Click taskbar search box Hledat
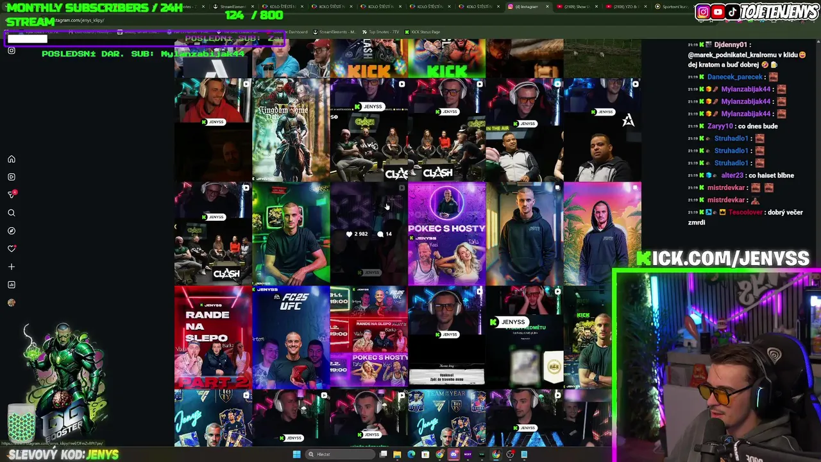The image size is (821, 462). (x=340, y=454)
